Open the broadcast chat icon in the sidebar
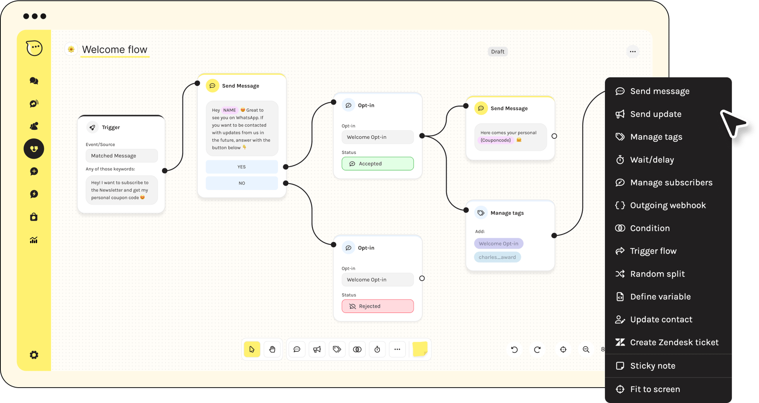Image resolution: width=759 pixels, height=403 pixels. click(x=34, y=103)
